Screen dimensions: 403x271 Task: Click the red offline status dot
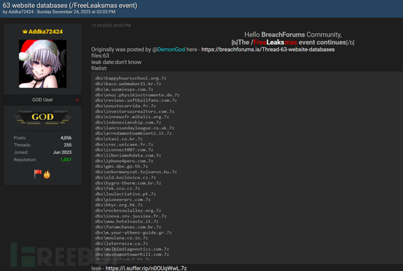77,100
